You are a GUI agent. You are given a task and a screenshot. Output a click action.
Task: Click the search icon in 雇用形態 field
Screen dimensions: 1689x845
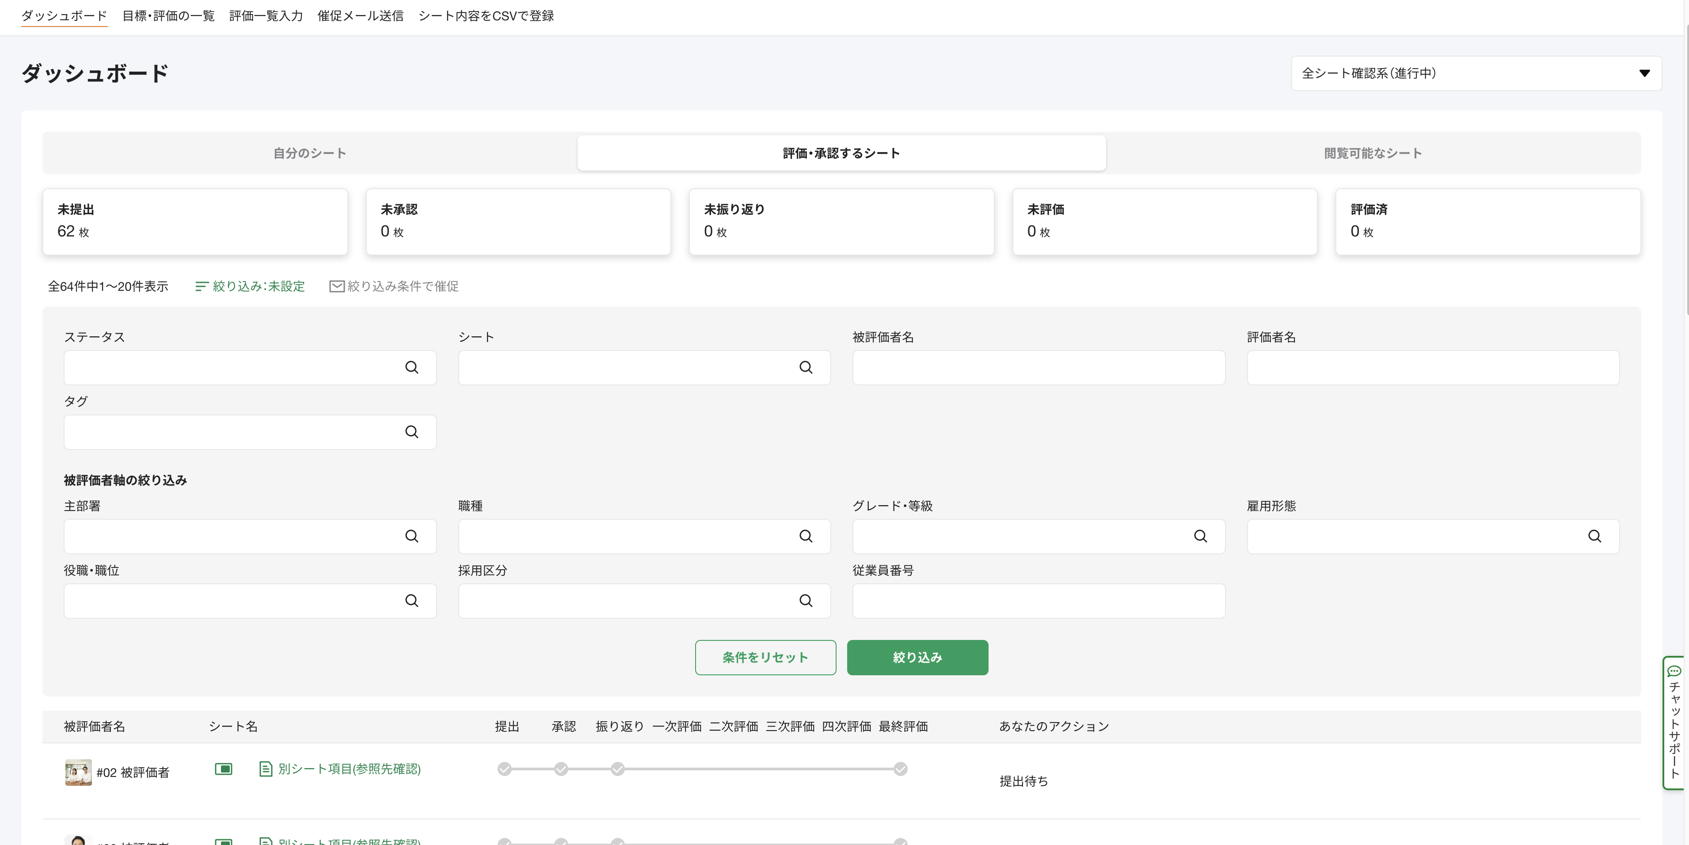point(1594,536)
